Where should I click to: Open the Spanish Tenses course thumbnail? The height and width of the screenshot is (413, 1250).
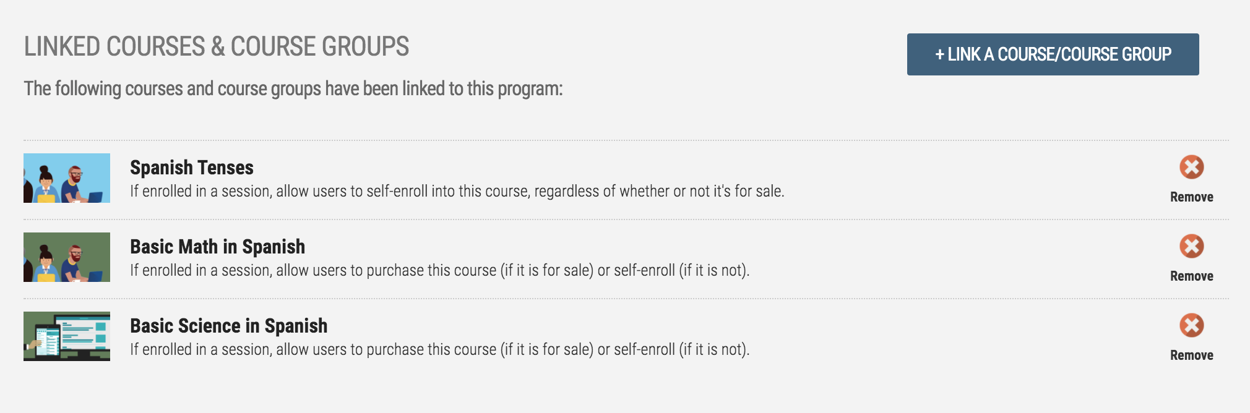[67, 178]
